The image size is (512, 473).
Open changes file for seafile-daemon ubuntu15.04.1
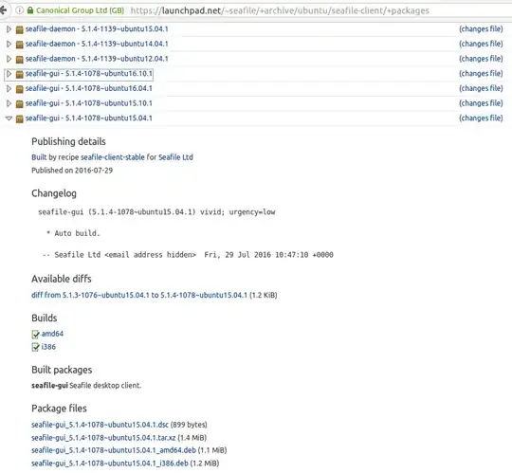481,29
